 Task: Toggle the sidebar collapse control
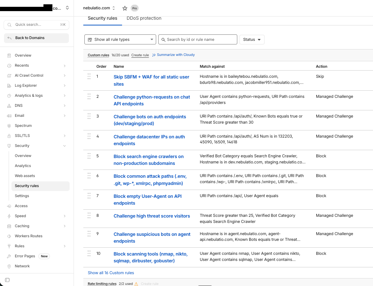(7, 280)
